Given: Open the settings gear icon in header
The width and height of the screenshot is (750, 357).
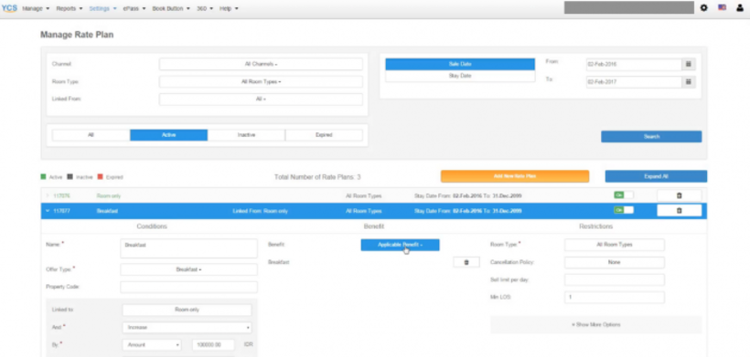Looking at the screenshot, I should click(x=703, y=8).
